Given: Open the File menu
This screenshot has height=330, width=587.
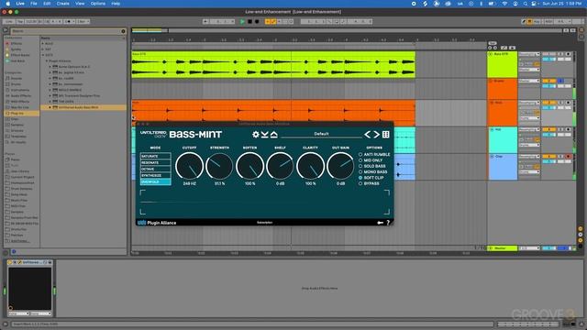Looking at the screenshot, I should pyautogui.click(x=34, y=4).
